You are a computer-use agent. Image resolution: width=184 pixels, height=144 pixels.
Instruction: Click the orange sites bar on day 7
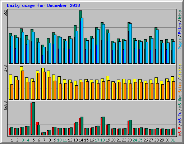pos(44,86)
